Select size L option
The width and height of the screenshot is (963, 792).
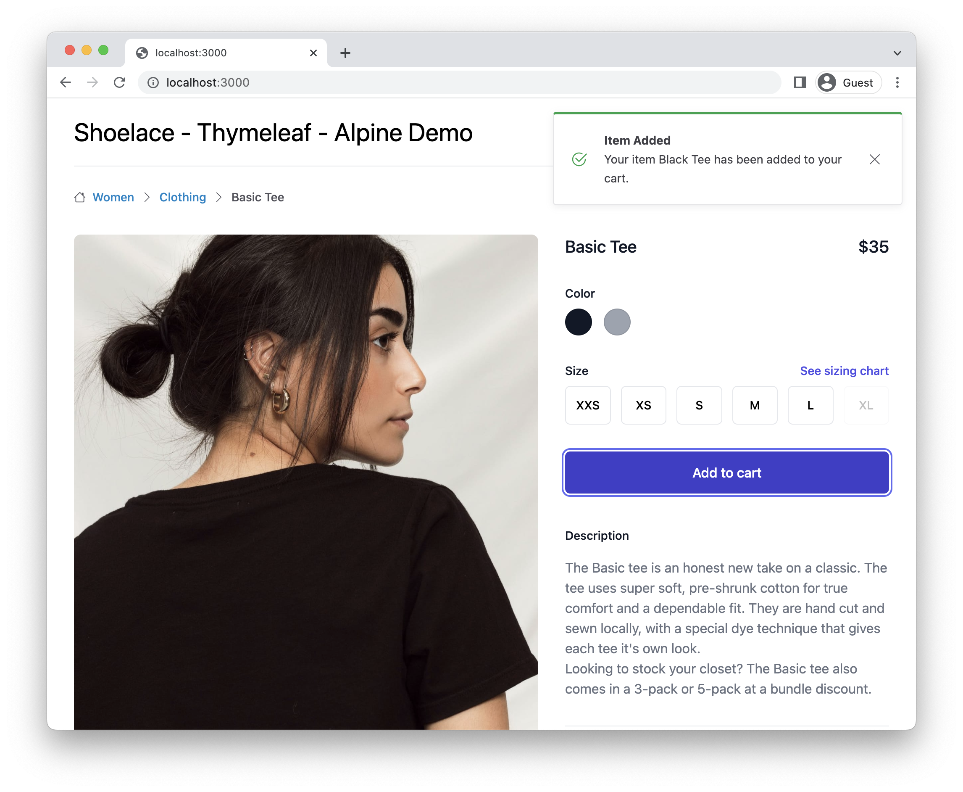pyautogui.click(x=810, y=405)
